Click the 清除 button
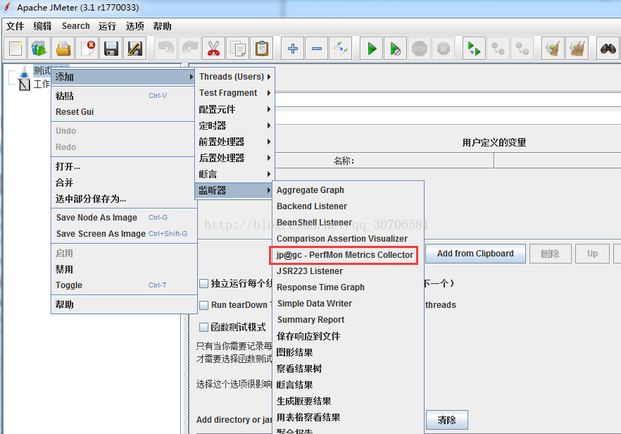The height and width of the screenshot is (434, 621). [x=446, y=420]
